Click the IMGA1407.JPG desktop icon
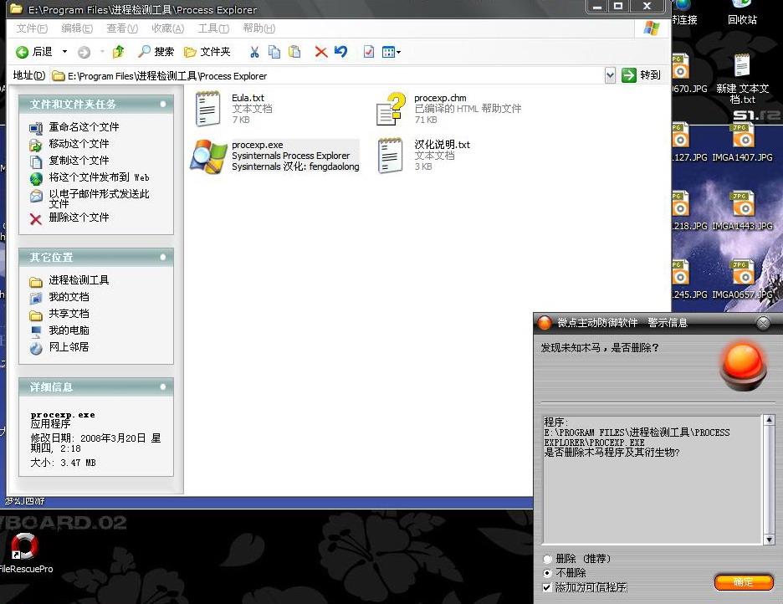 coord(742,142)
